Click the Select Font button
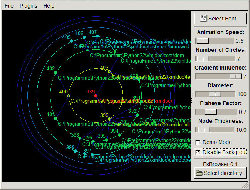The width and height of the screenshot is (250, 190). [220, 19]
